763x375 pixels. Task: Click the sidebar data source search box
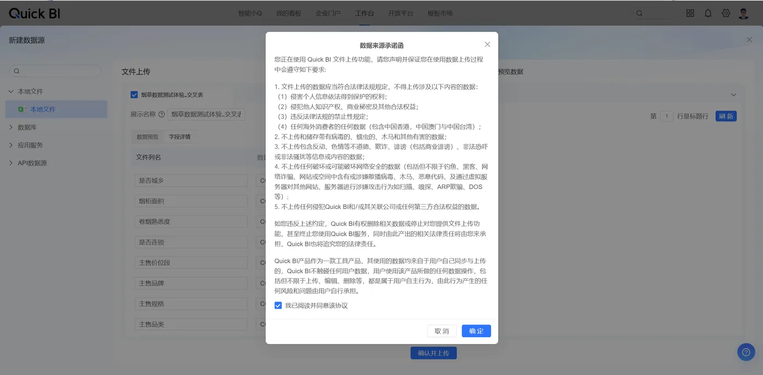point(55,71)
